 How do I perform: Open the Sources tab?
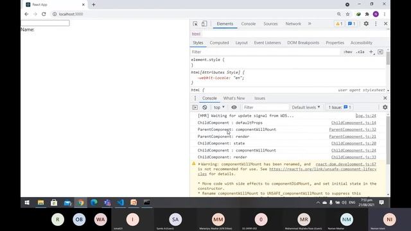[270, 24]
